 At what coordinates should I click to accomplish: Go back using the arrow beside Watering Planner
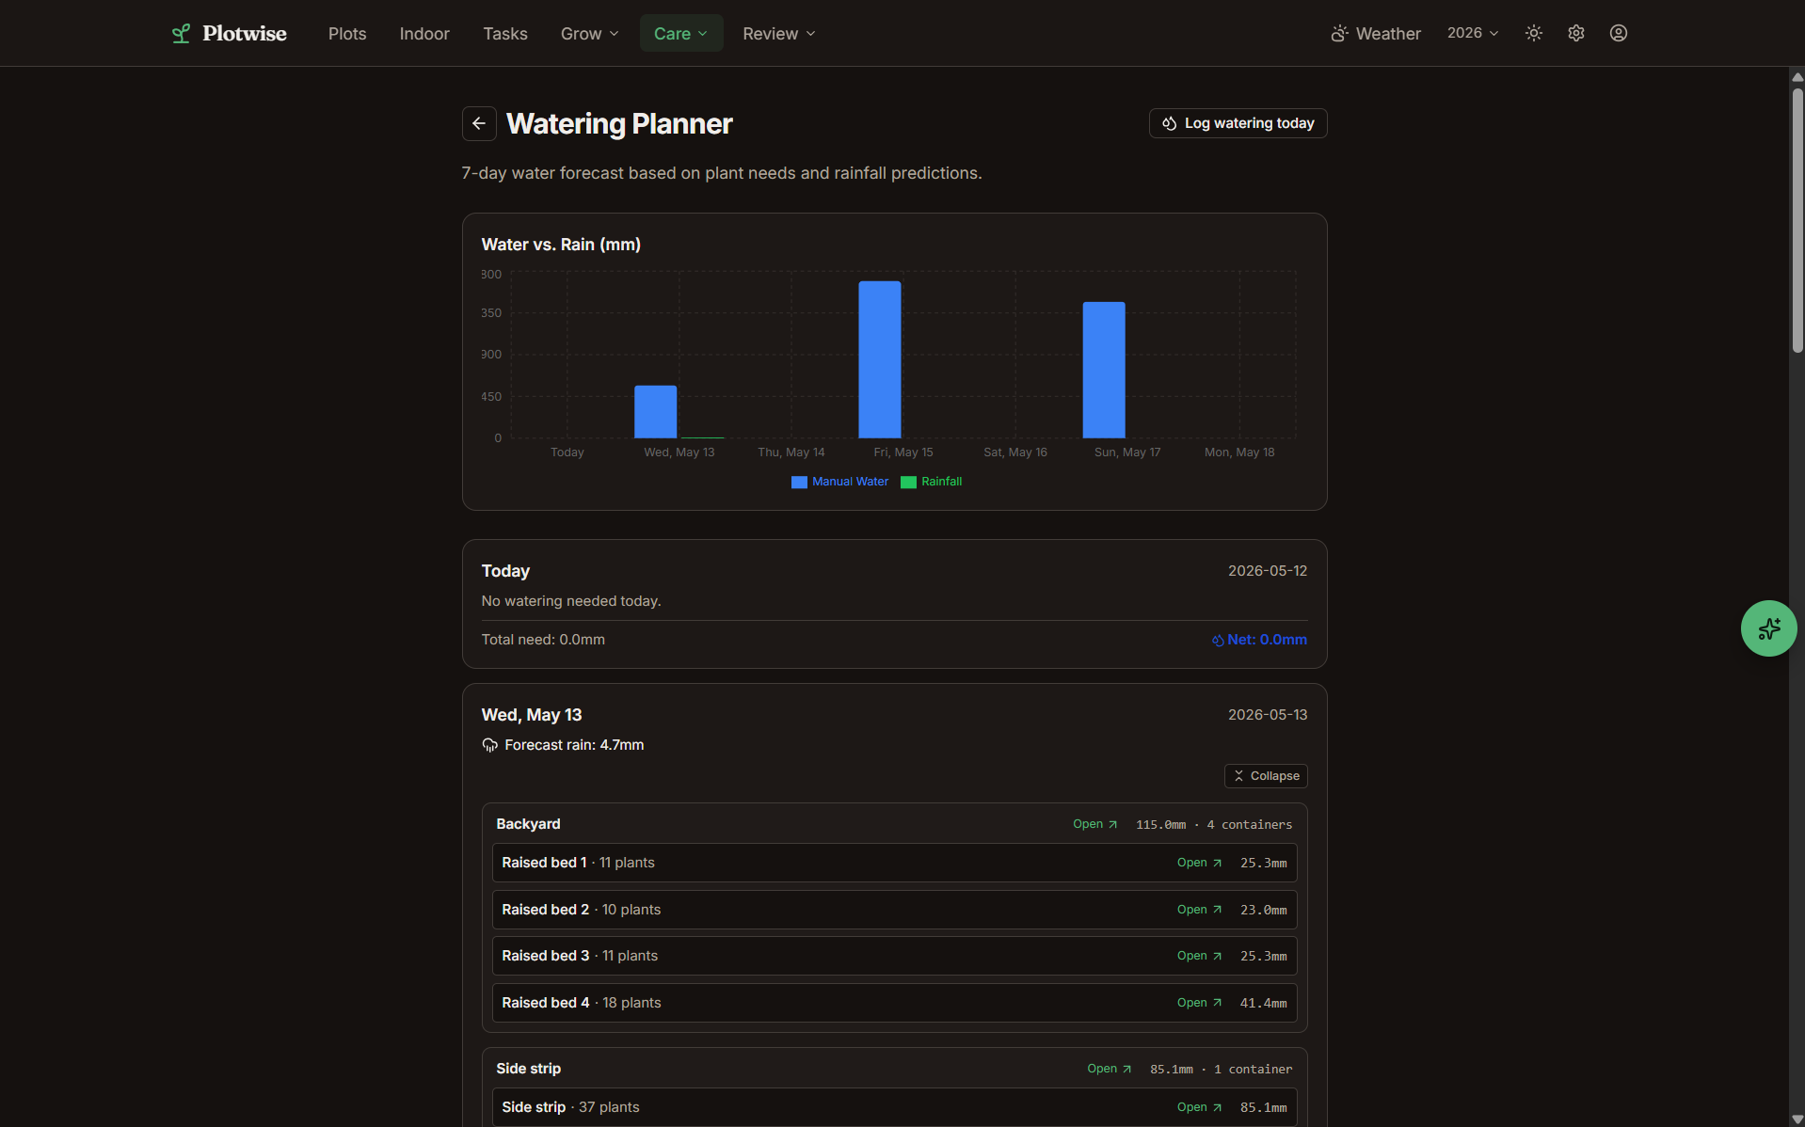click(x=479, y=123)
